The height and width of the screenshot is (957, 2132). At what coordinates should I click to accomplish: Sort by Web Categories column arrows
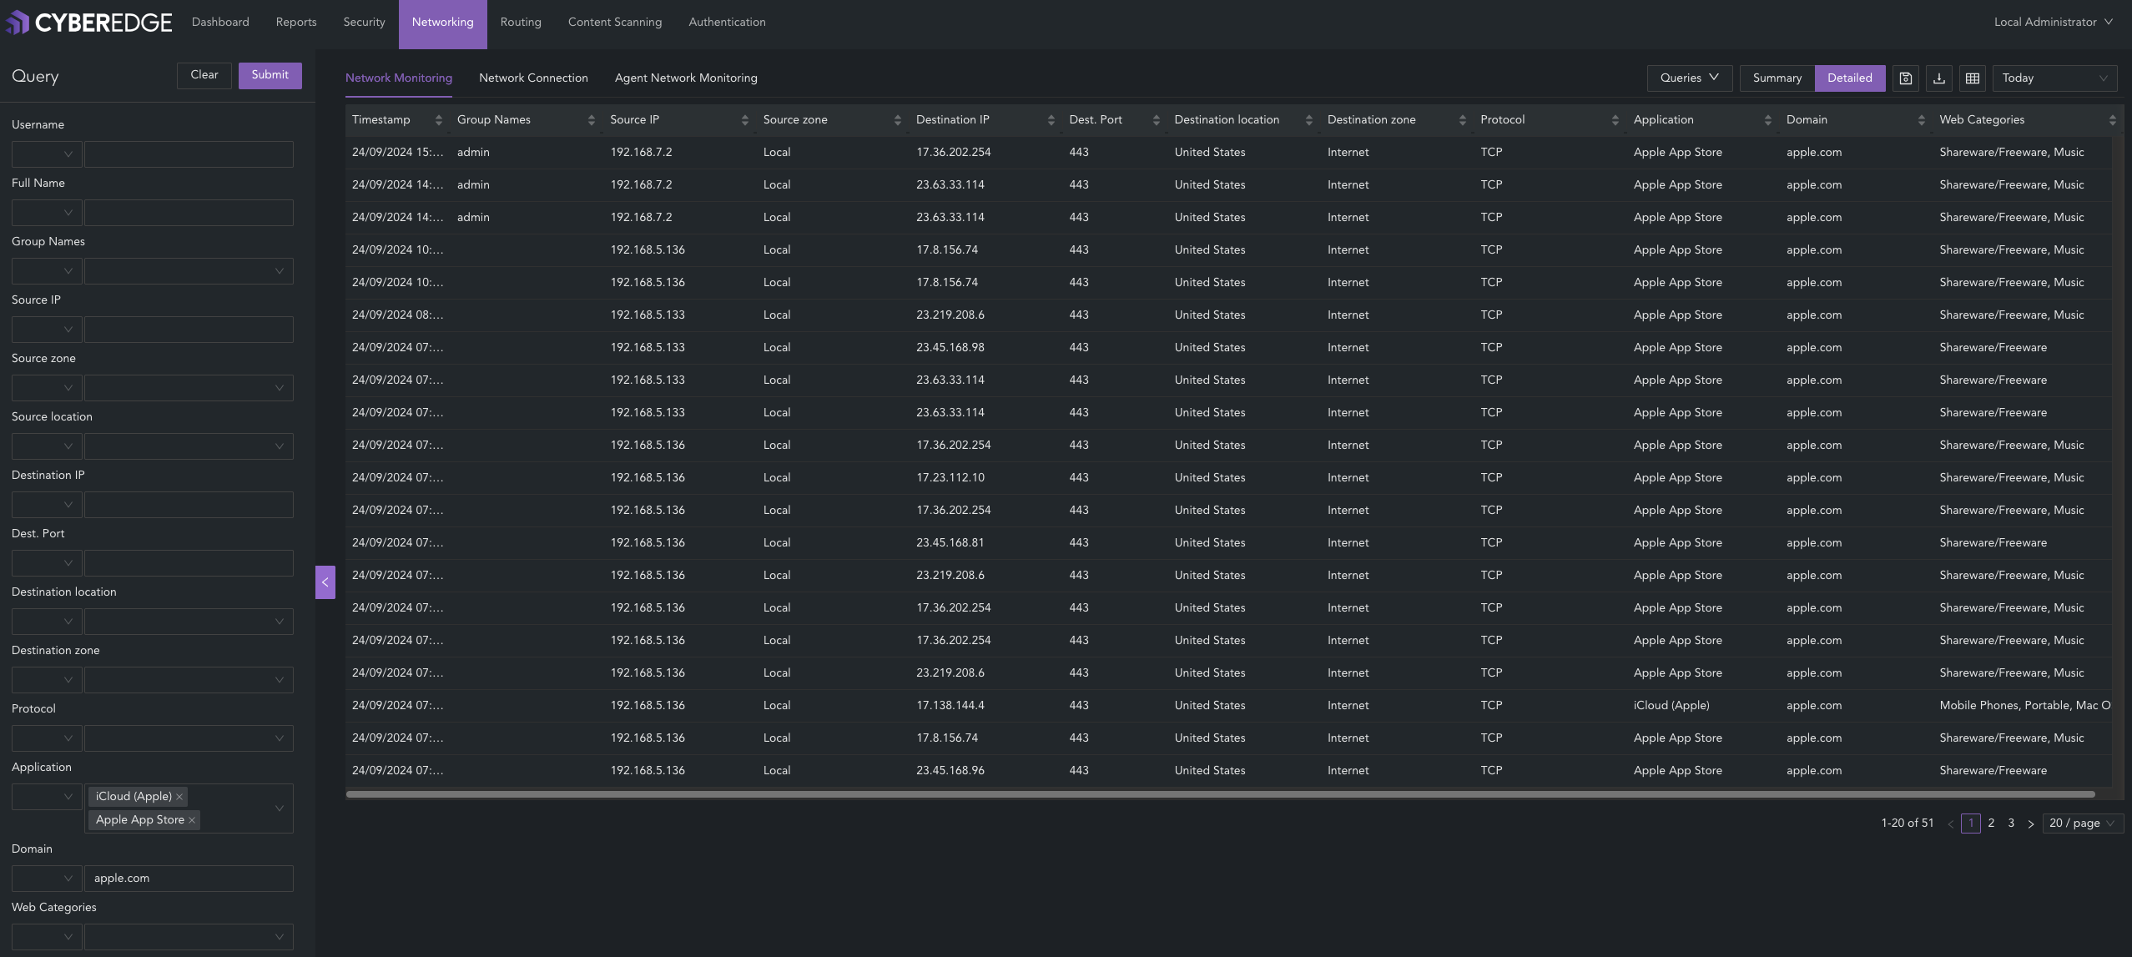pyautogui.click(x=2112, y=120)
